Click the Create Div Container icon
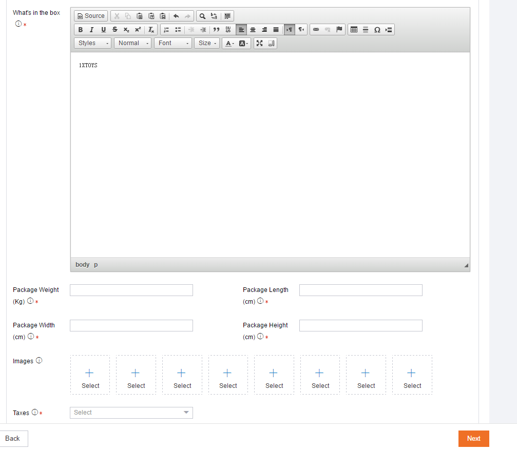517x450 pixels. 228,30
